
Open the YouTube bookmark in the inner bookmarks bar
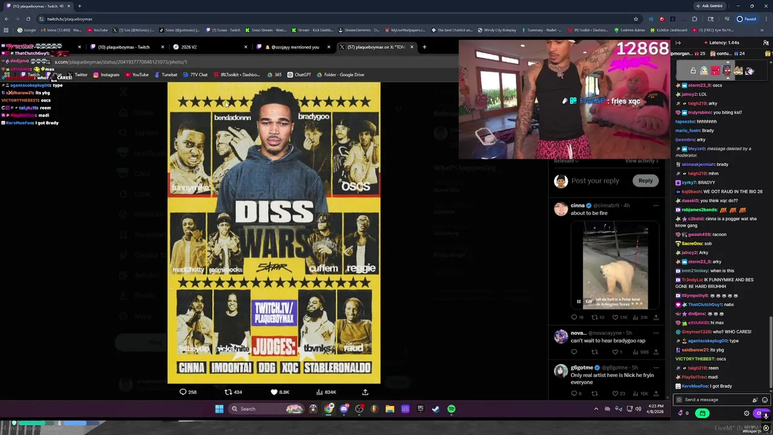click(137, 75)
